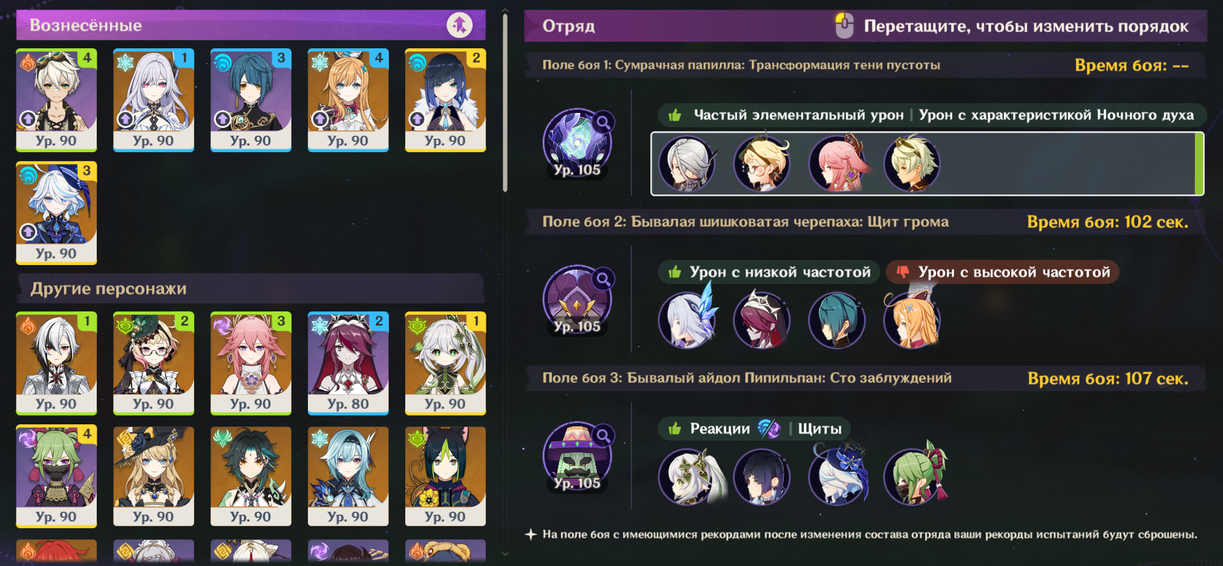Screen dimensions: 1223x566
Task: Pick the green-haired electro card numbered 4
Action: [56, 477]
